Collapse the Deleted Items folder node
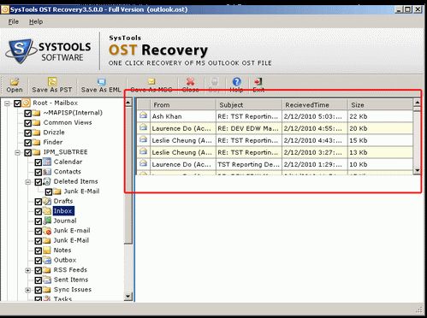 tap(28, 182)
